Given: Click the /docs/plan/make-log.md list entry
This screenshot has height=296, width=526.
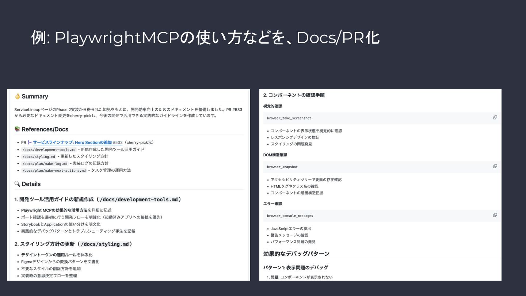Looking at the screenshot, I should pyautogui.click(x=65, y=163).
